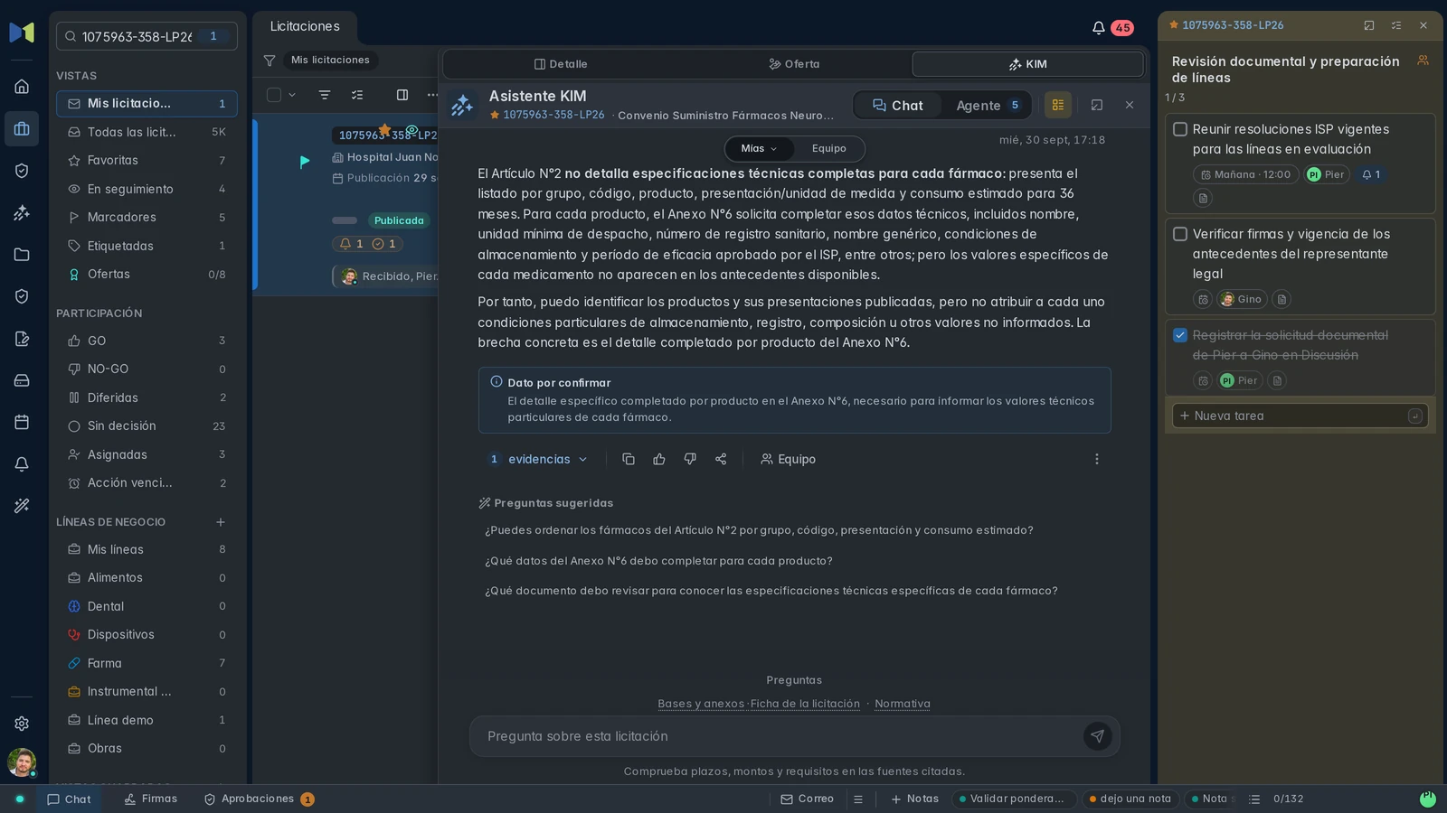
Task: Expand the 1 evidencias section
Action: (538, 459)
